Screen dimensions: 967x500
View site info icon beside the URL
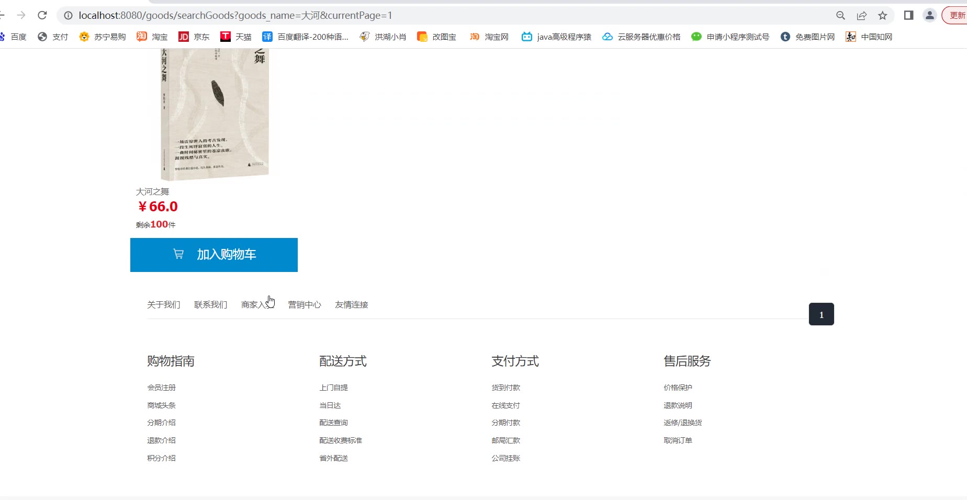point(68,16)
